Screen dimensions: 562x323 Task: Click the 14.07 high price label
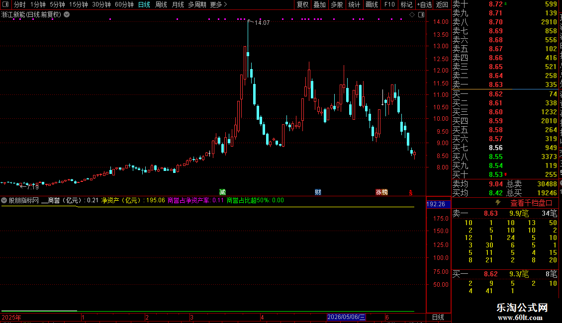point(262,22)
